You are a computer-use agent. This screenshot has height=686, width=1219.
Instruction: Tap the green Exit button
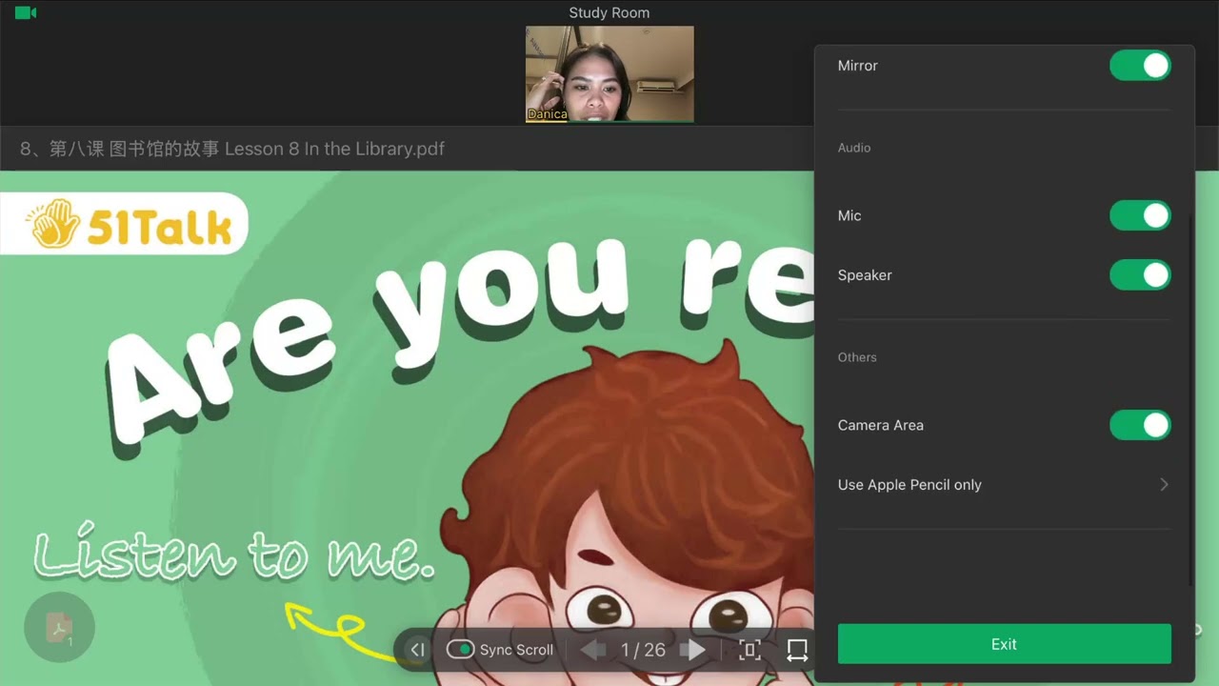pos(1004,644)
